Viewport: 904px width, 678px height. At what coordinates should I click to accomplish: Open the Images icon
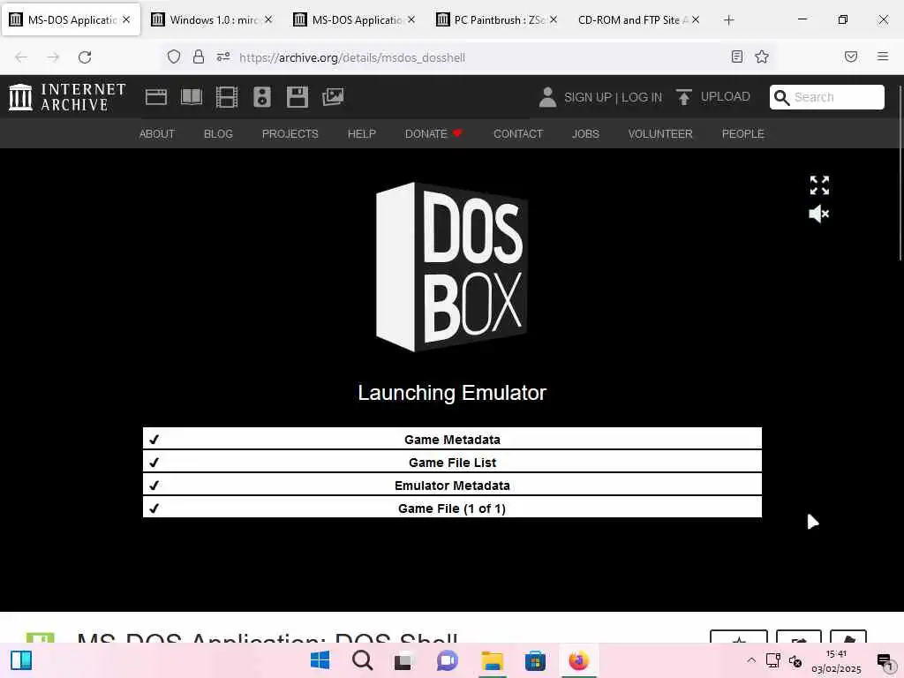[x=333, y=97]
